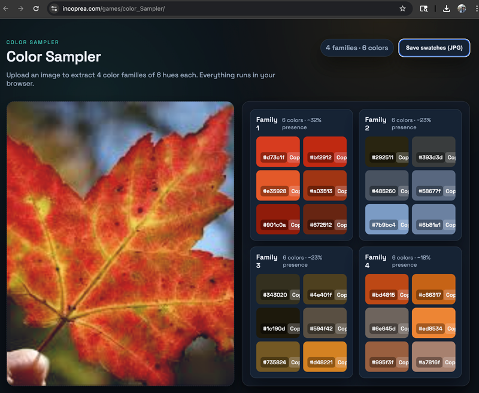Select the #995f3f brown swatch
Image resolution: width=479 pixels, height=393 pixels.
point(386,353)
